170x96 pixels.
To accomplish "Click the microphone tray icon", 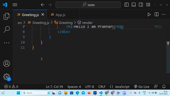I will [139, 93].
